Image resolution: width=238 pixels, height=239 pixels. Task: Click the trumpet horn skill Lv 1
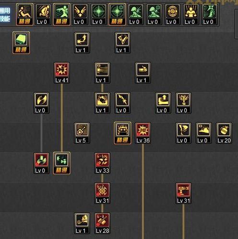82,223
